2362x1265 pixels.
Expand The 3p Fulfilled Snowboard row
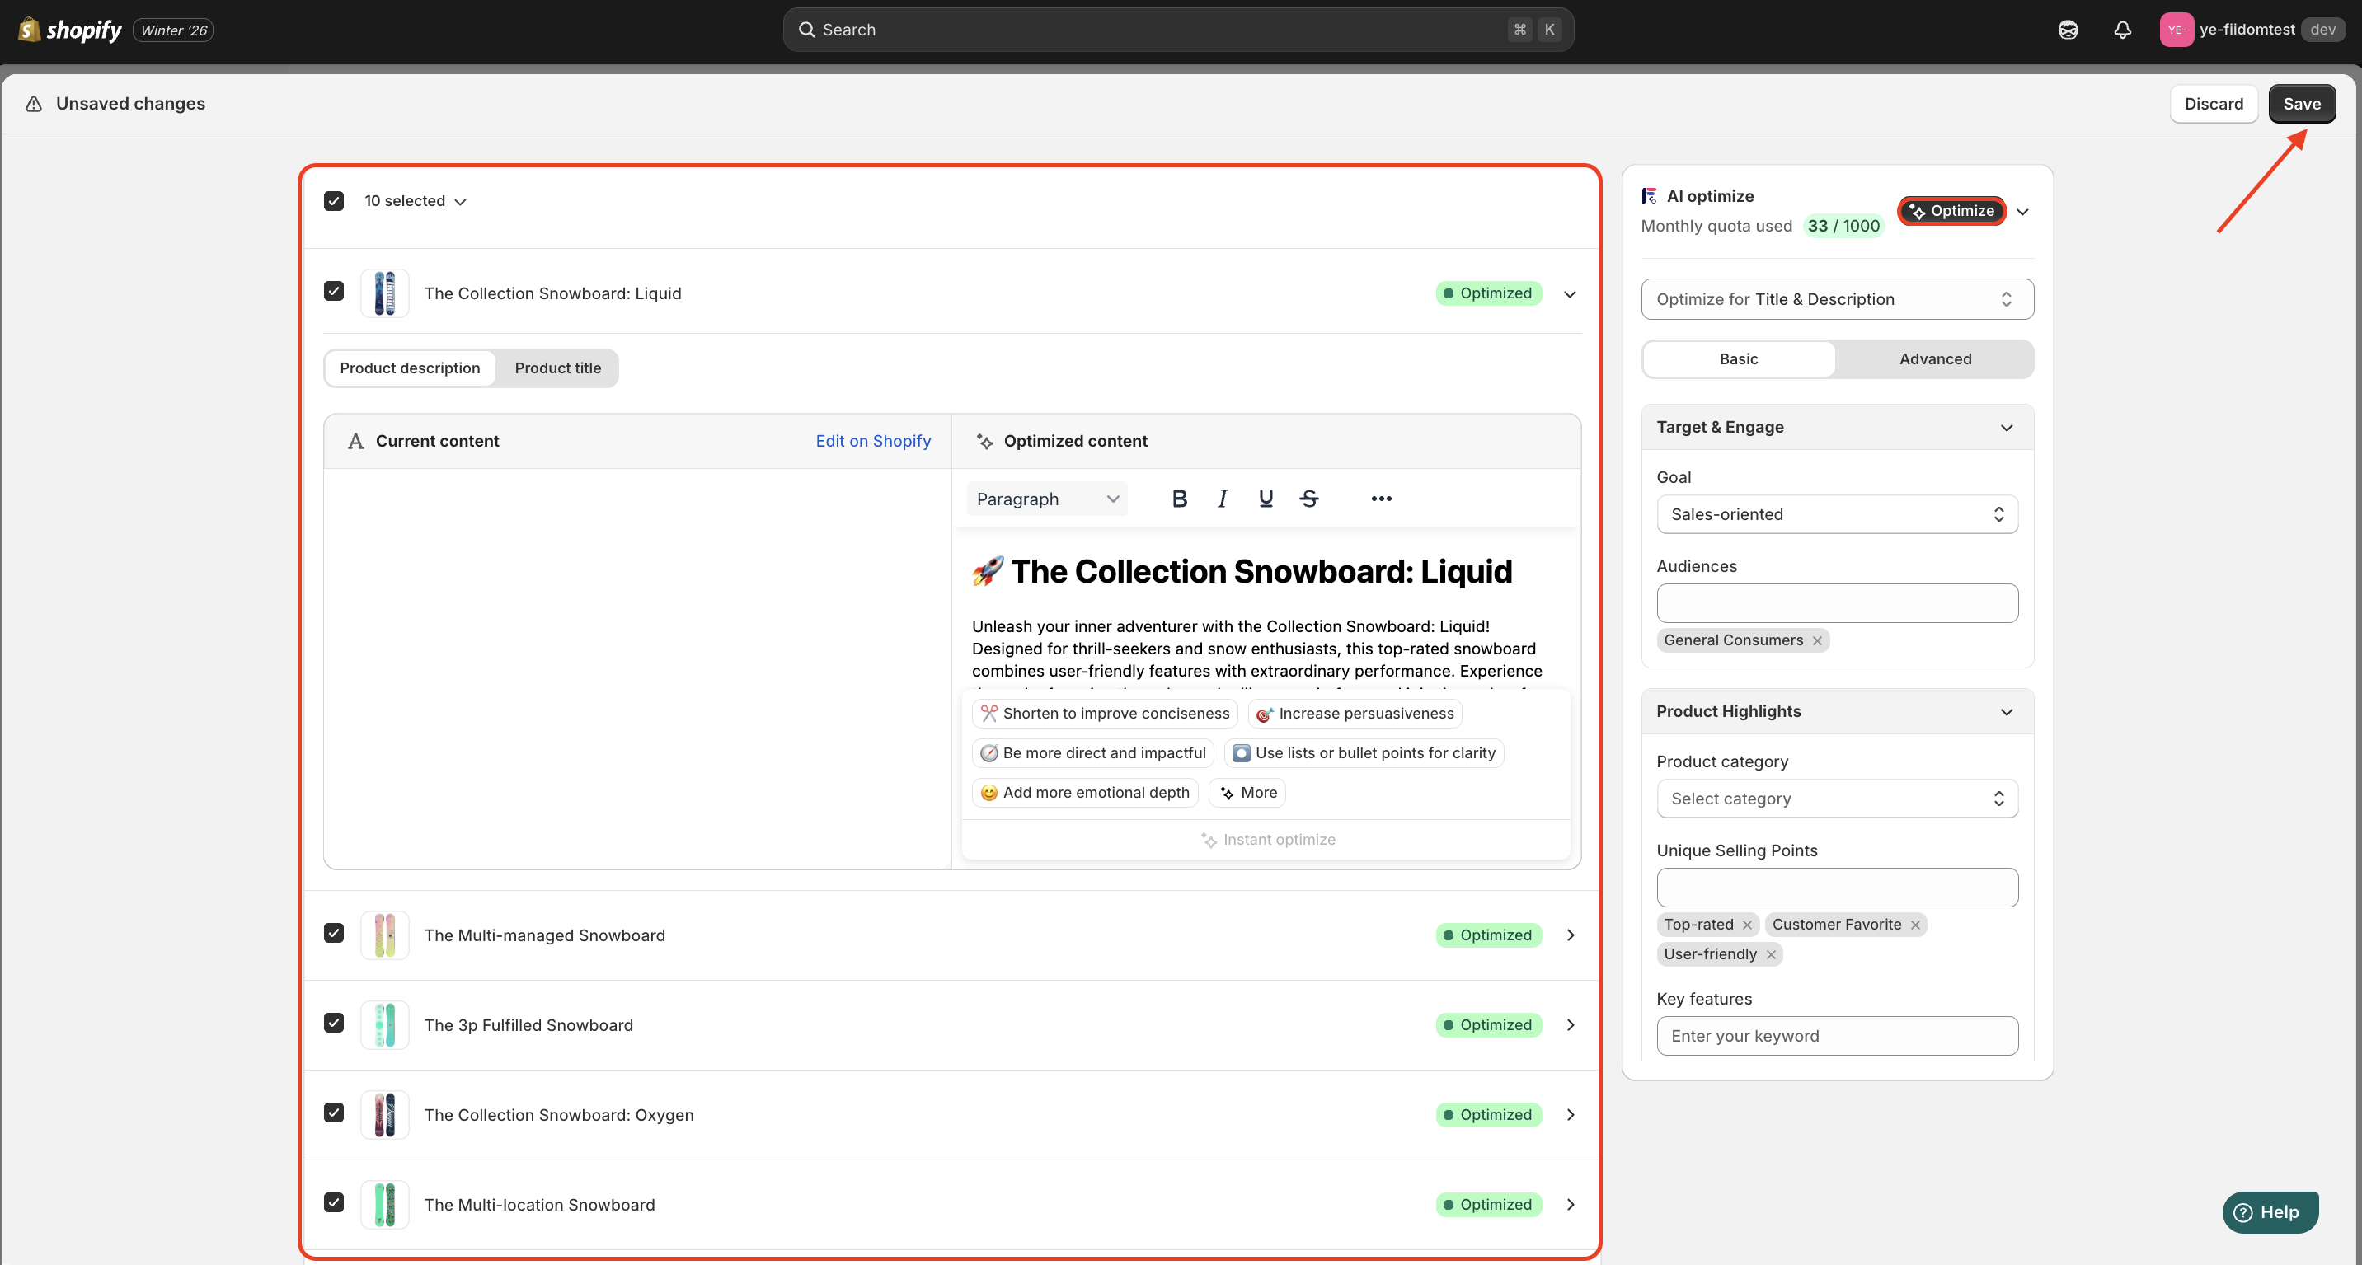tap(1570, 1025)
